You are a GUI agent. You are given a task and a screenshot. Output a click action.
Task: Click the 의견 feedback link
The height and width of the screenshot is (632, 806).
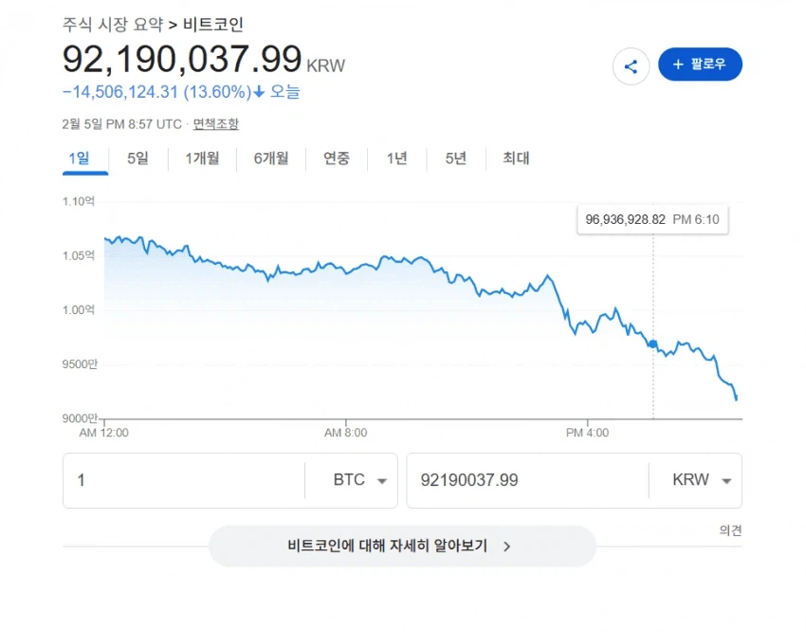730,530
